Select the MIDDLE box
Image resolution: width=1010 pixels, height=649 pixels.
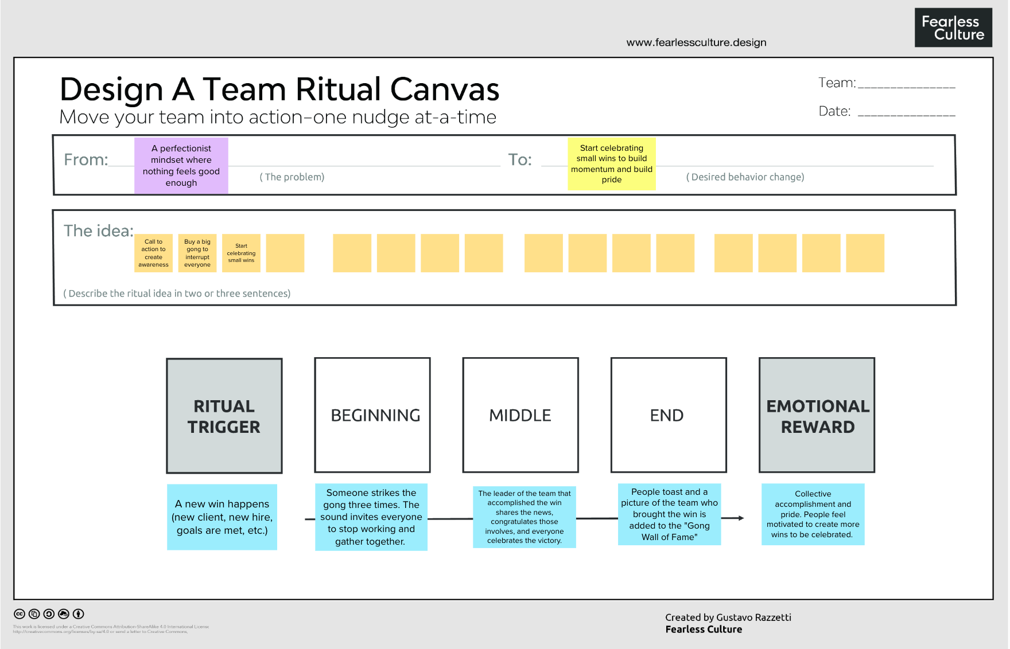point(520,415)
